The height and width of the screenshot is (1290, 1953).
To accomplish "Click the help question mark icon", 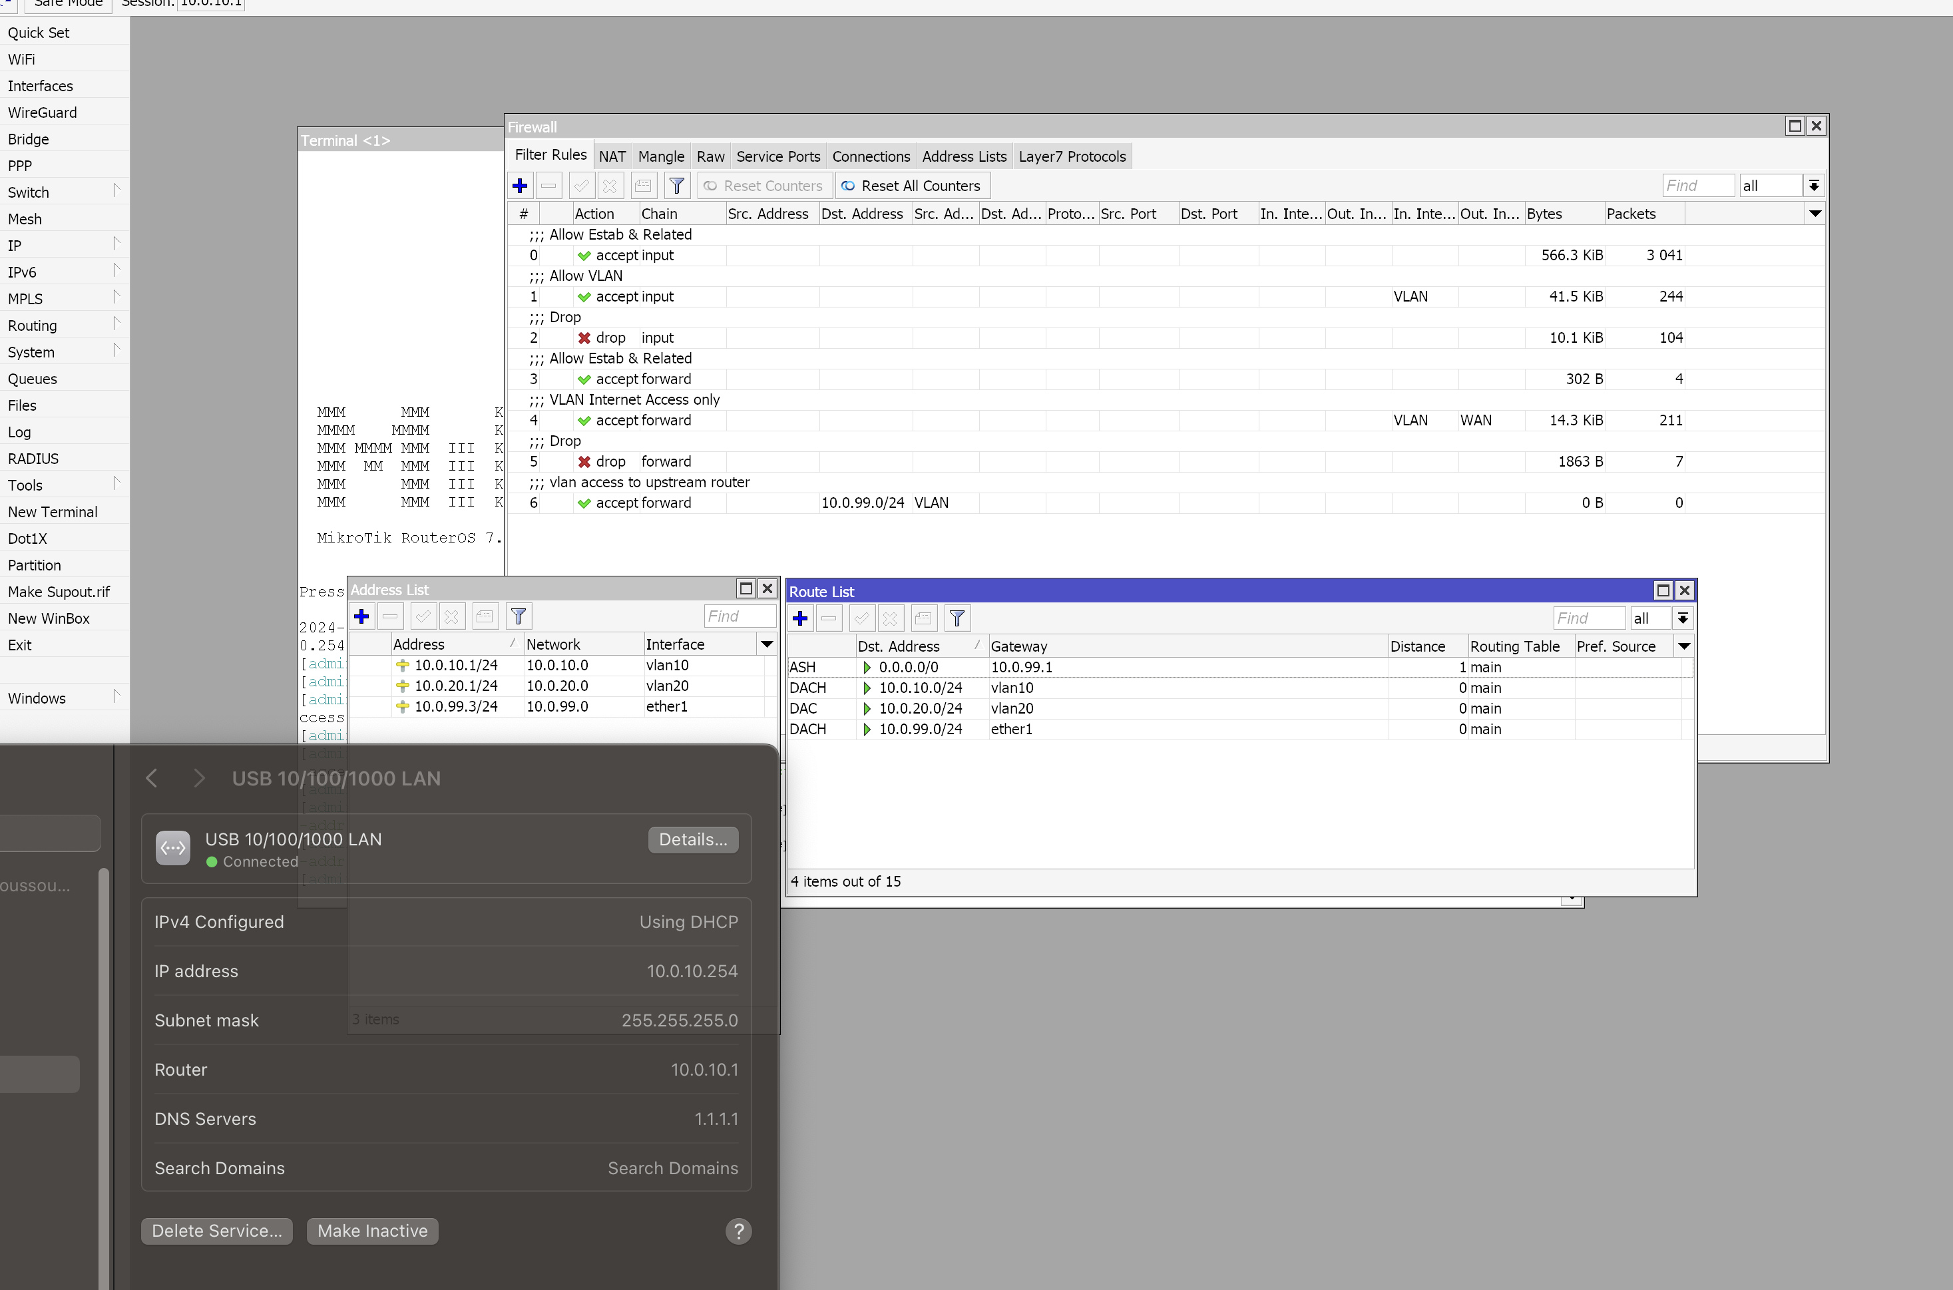I will pos(739,1231).
